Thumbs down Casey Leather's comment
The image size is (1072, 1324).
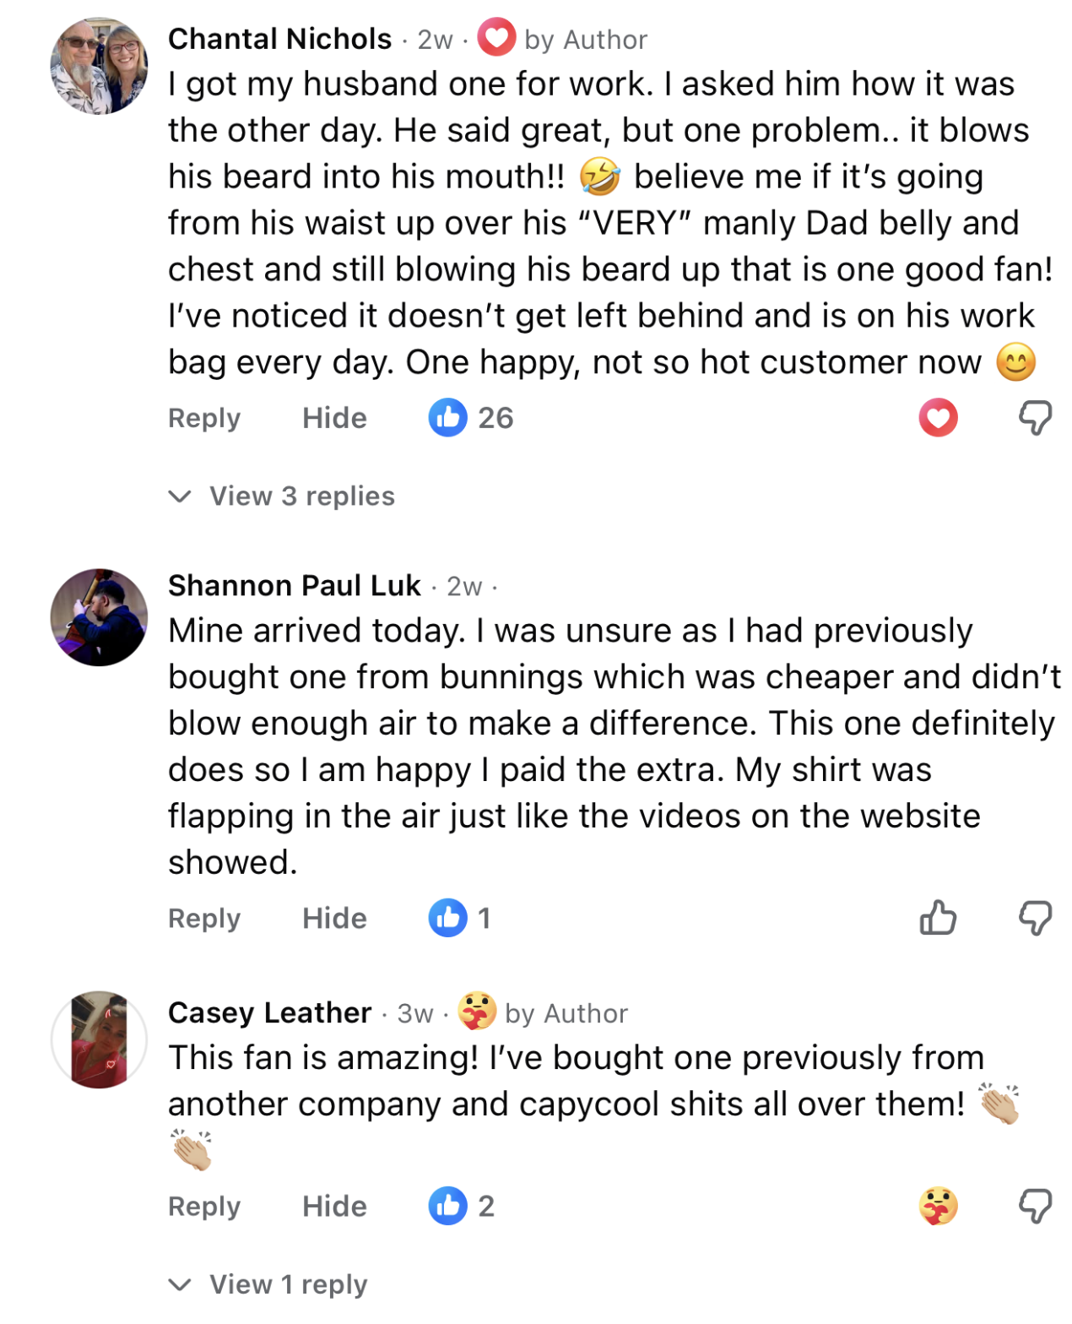pyautogui.click(x=1035, y=1206)
